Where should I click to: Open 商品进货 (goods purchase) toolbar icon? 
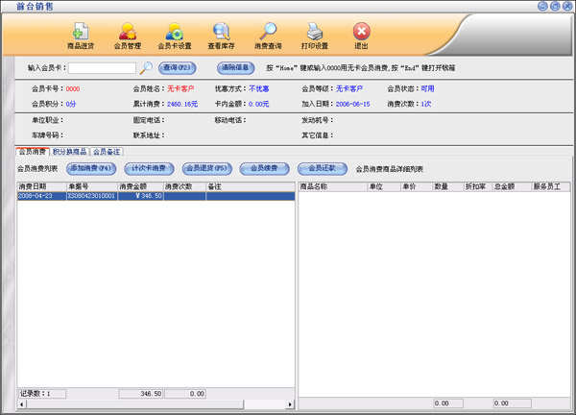(81, 35)
